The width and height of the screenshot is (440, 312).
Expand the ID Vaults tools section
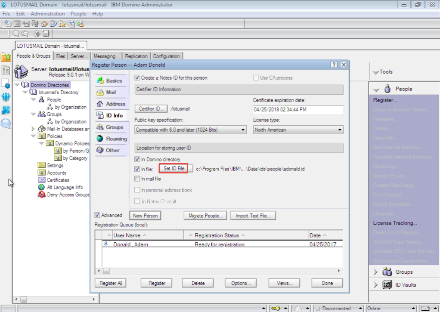click(x=376, y=285)
